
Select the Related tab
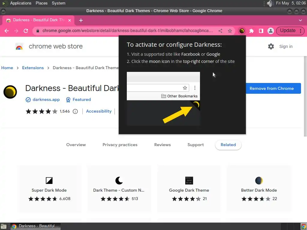click(228, 145)
